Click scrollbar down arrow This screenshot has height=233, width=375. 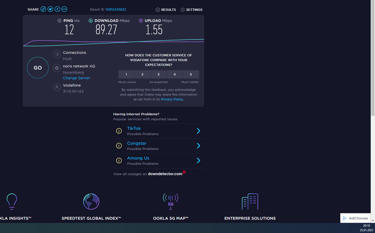(373, 221)
